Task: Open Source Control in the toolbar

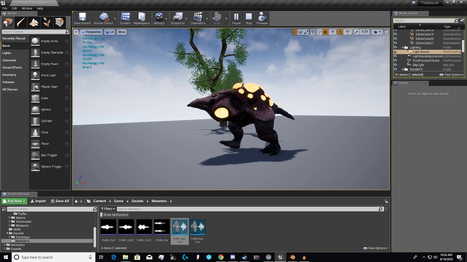Action: click(104, 19)
